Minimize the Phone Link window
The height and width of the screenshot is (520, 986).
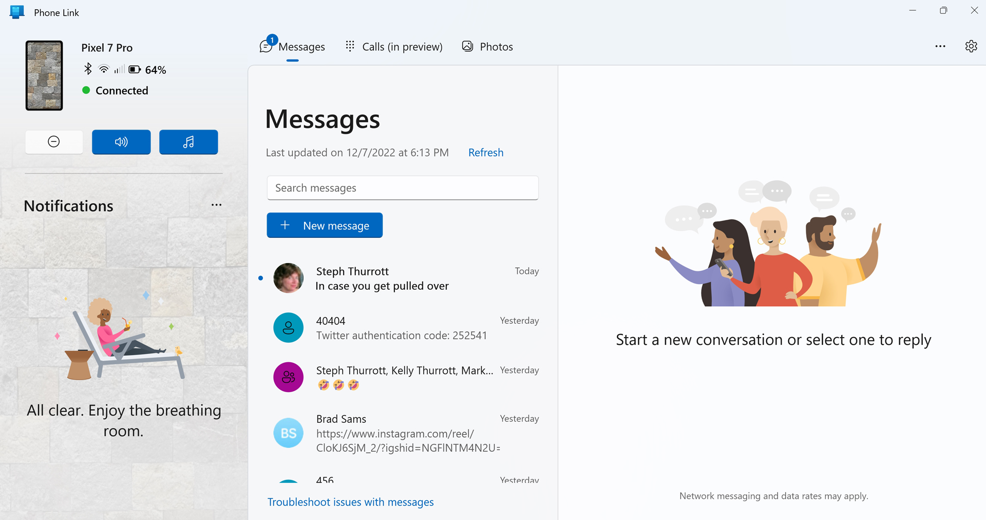[913, 10]
